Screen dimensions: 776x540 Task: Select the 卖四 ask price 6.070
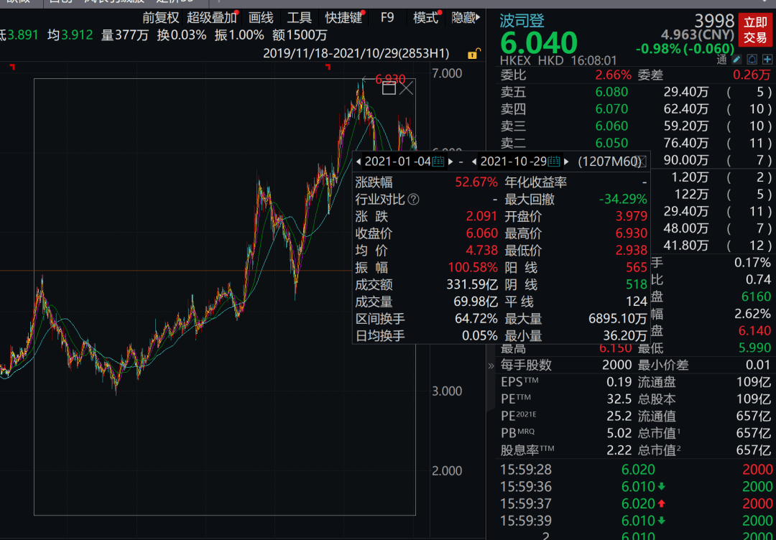[x=611, y=109]
